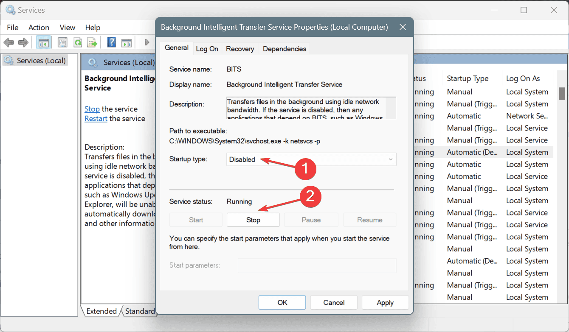569x332 pixels.
Task: Switch to the General tab
Action: pos(177,48)
